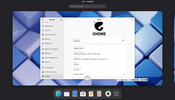
Task: Click the Keyboard icon in sidebar
Action: (43, 53)
